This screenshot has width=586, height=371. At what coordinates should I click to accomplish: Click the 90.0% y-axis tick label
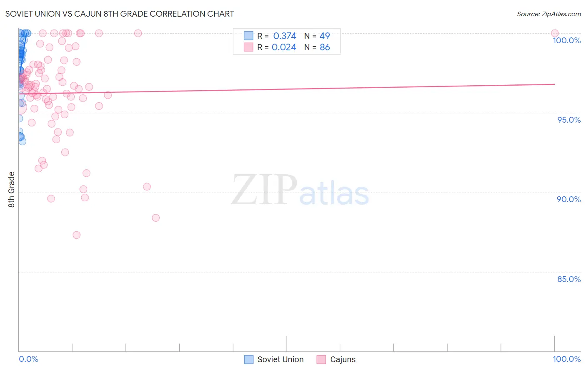click(x=569, y=199)
